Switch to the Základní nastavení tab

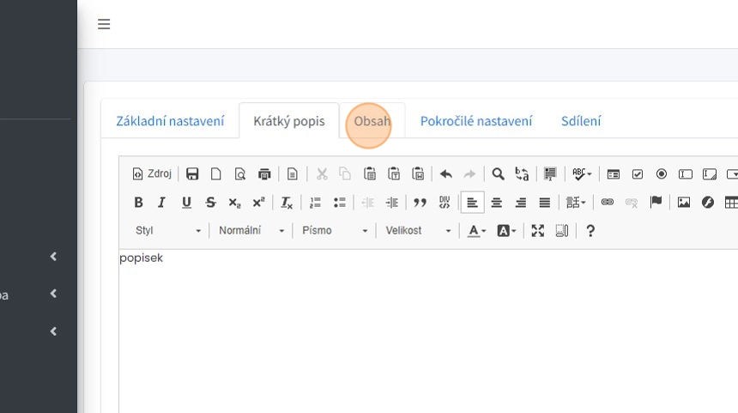(x=170, y=121)
